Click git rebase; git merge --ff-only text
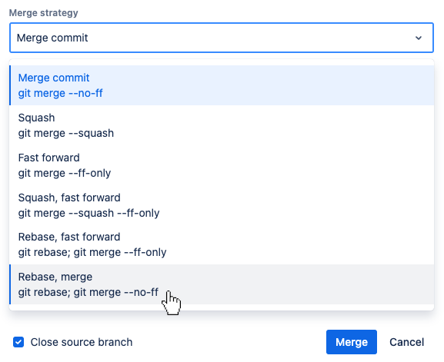This screenshot has width=444, height=362. pyautogui.click(x=92, y=252)
